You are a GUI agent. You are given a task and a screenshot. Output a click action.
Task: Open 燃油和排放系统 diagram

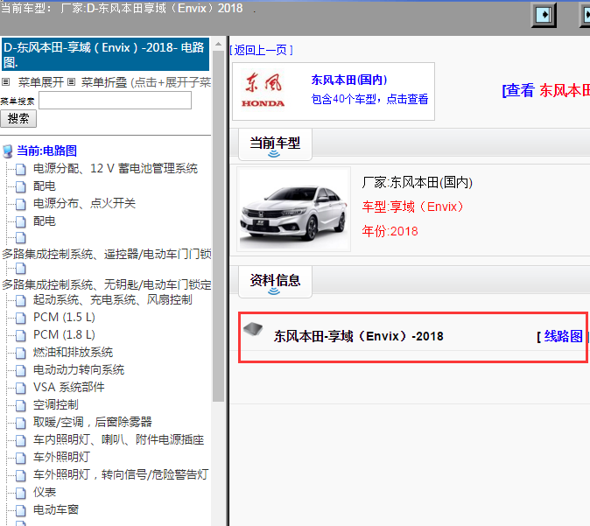(73, 352)
